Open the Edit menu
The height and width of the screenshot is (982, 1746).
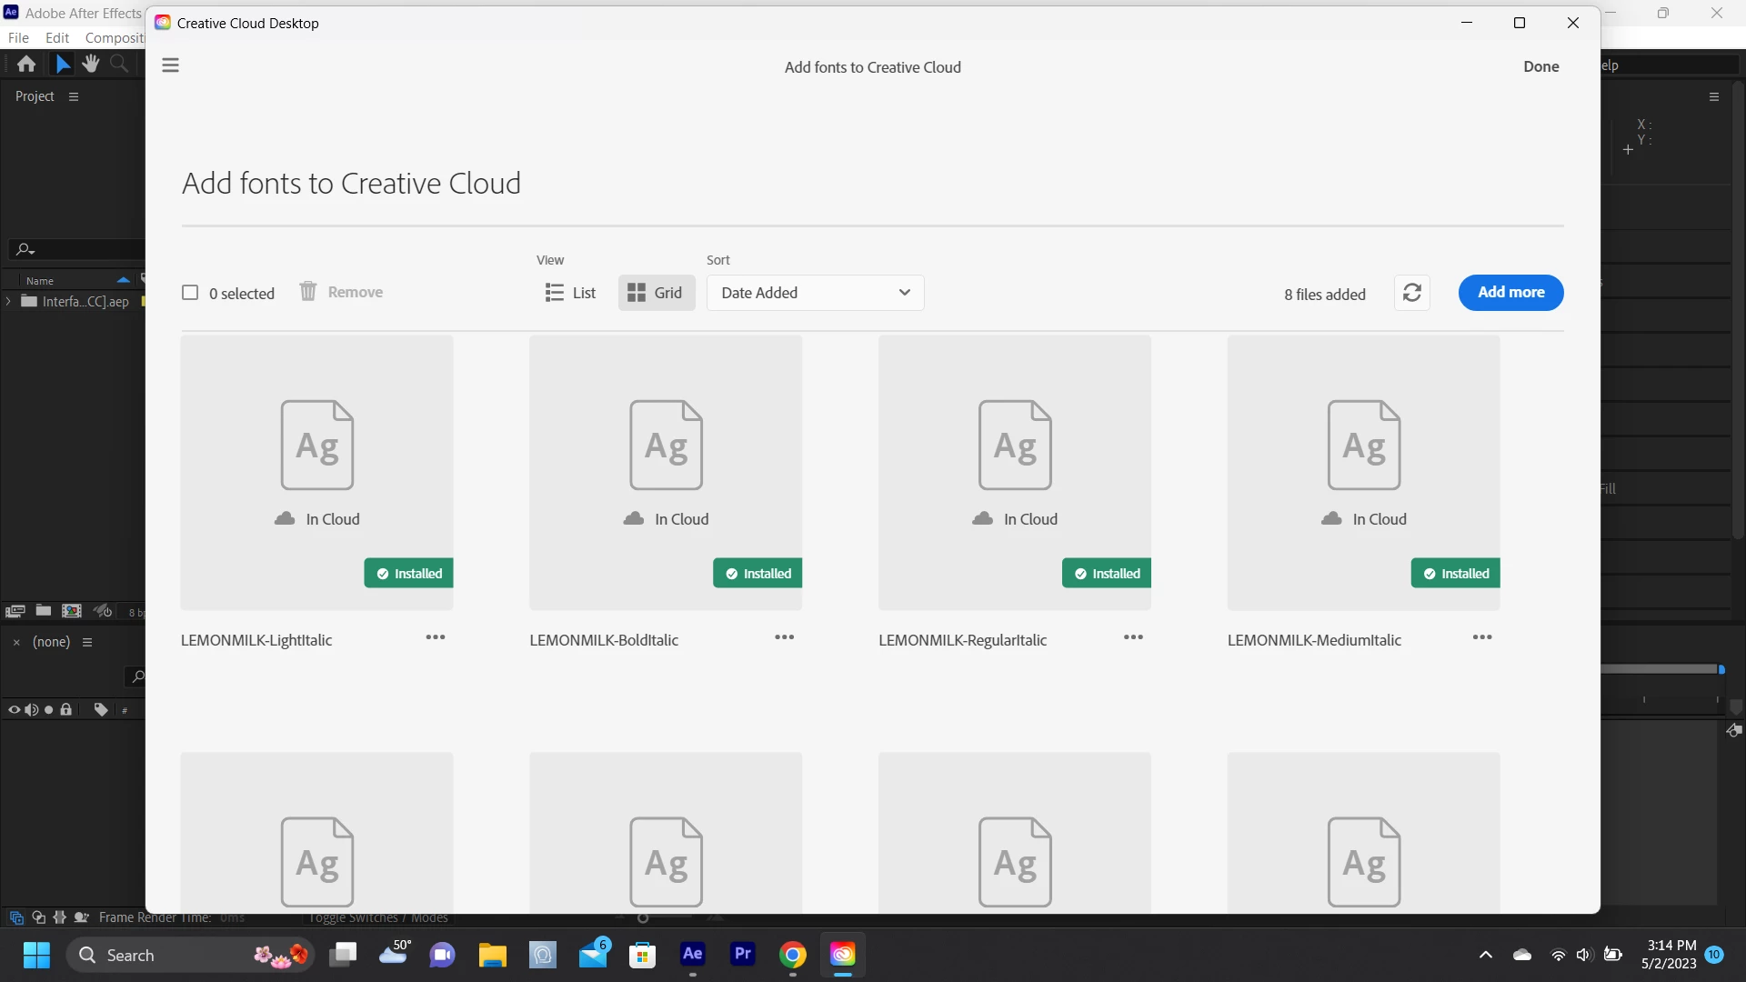(57, 37)
